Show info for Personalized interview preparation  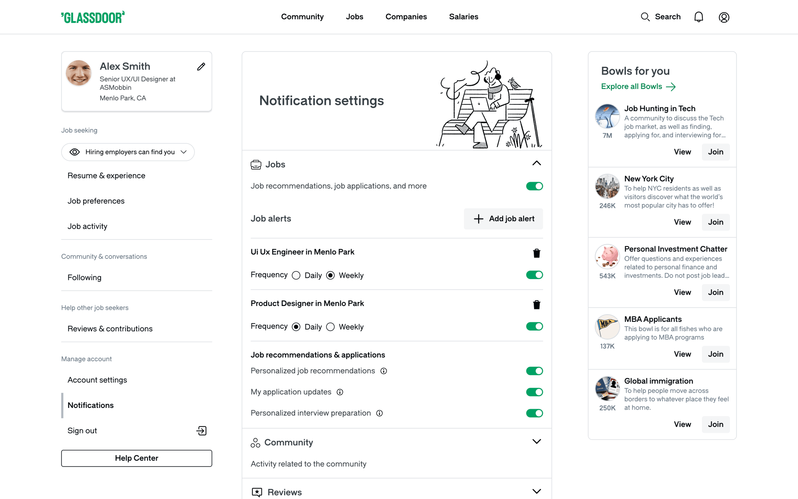[379, 413]
